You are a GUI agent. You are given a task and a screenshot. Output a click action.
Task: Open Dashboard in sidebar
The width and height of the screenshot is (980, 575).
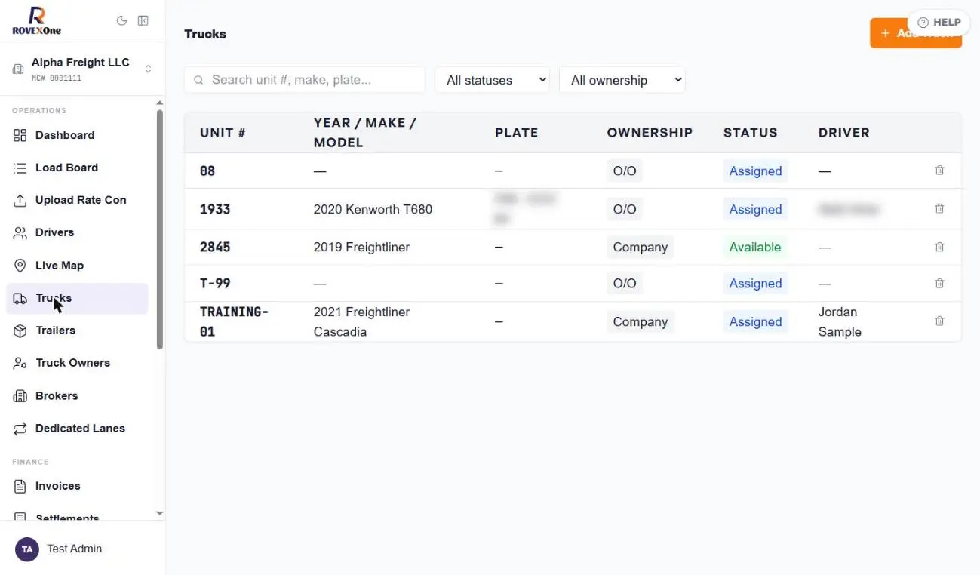[77, 135]
